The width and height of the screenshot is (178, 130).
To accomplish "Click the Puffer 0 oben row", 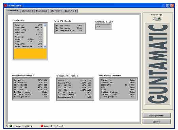I will tap(31, 92).
